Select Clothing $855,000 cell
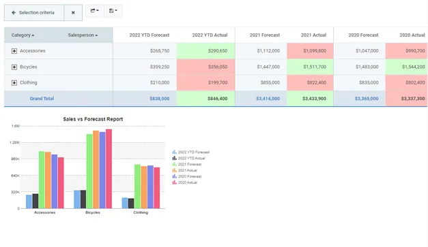 pos(261,83)
